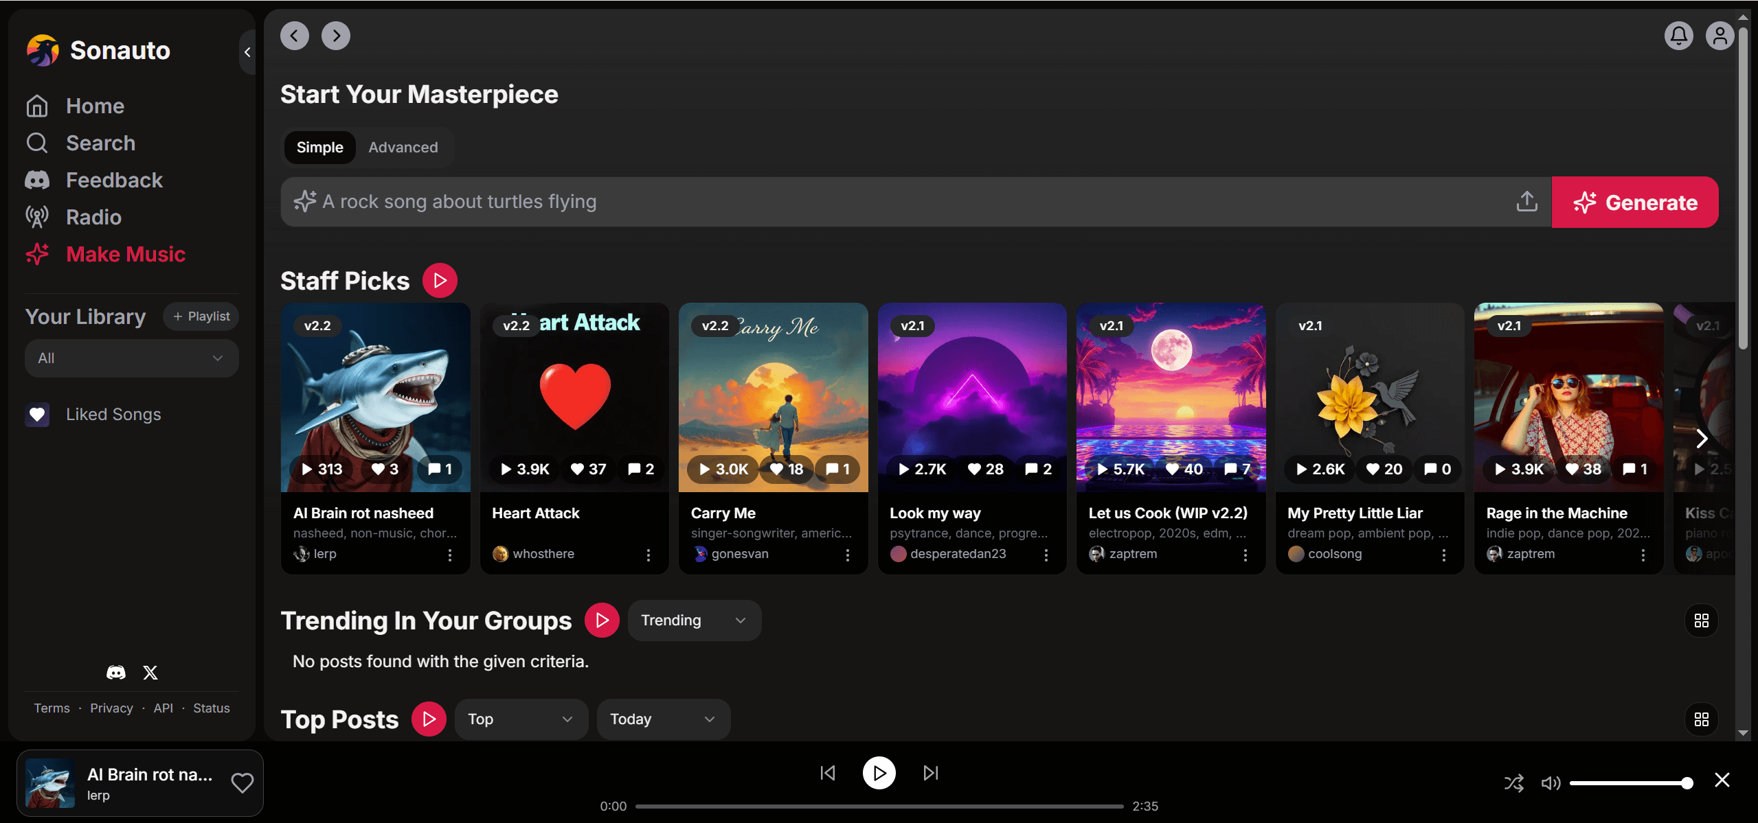Viewport: 1758px width, 823px height.
Task: Open the X social icon in sidebar
Action: coord(150,673)
